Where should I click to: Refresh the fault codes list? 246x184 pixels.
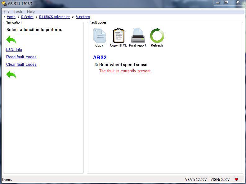[157, 36]
